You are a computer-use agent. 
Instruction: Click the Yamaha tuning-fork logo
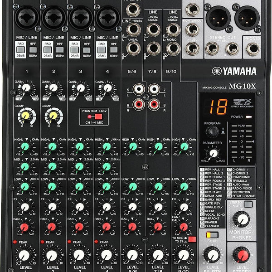[x=217, y=71]
